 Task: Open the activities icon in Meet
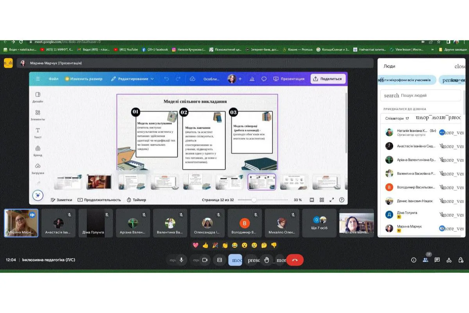[449, 260]
